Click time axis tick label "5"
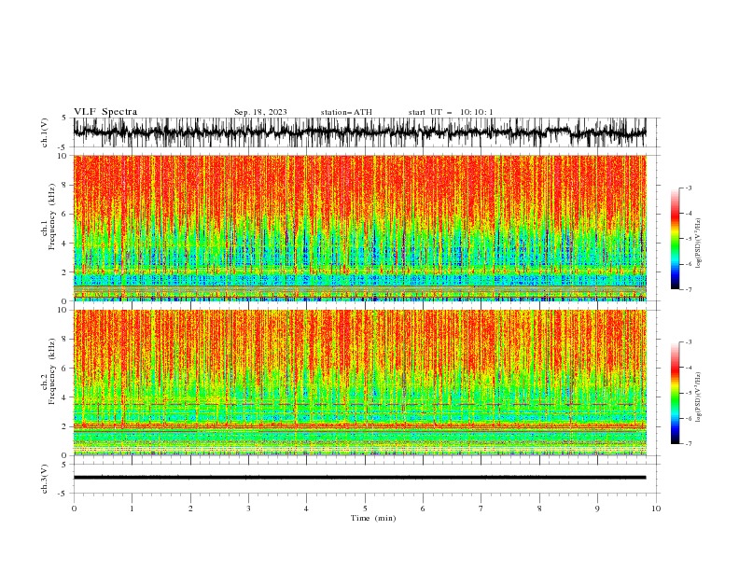The image size is (739, 571). coord(365,508)
